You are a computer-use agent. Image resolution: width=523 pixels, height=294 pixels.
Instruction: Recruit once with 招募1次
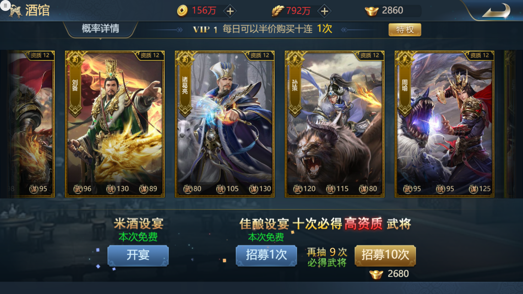pyautogui.click(x=266, y=255)
